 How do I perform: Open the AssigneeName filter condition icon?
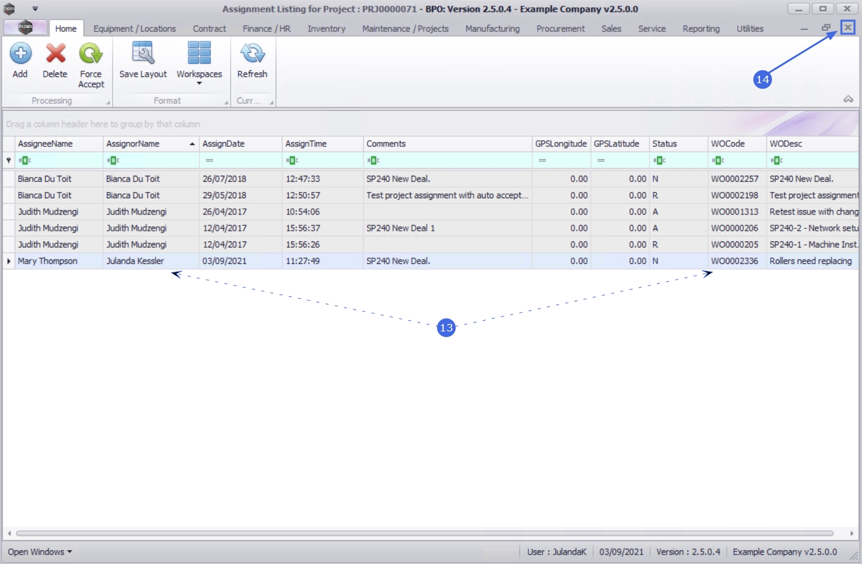tap(25, 161)
